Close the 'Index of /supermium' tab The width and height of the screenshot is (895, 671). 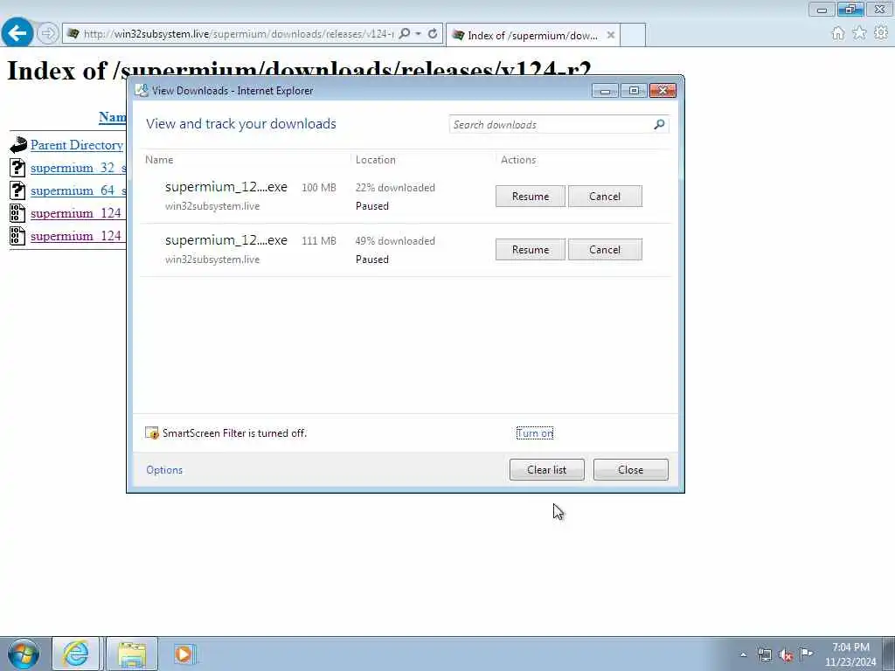pyautogui.click(x=610, y=35)
